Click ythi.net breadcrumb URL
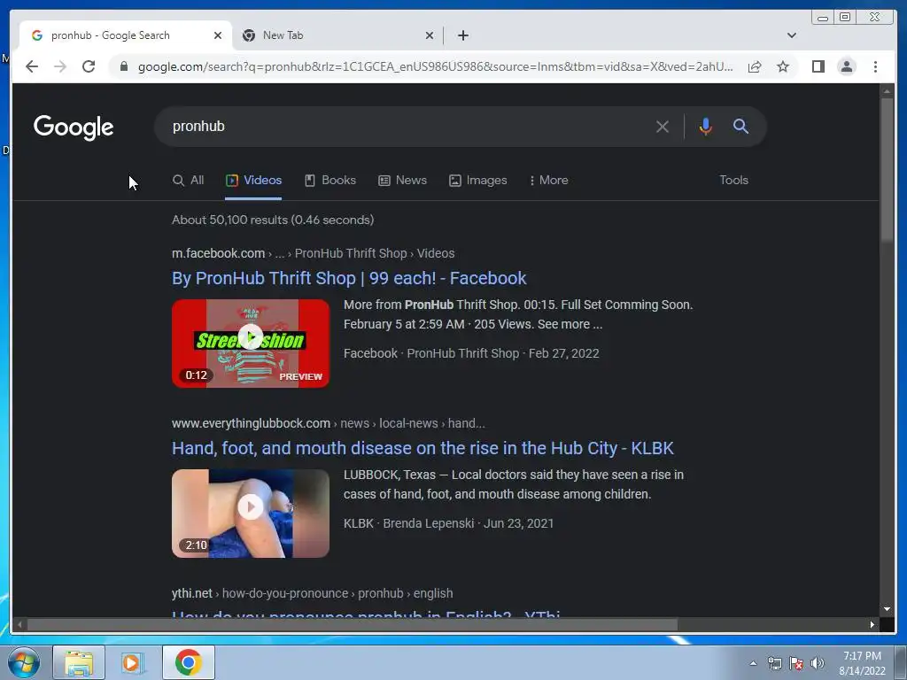907x680 pixels. 192,593
